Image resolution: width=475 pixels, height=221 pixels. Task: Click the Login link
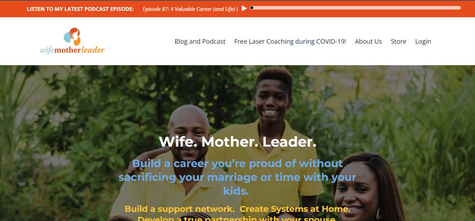[x=423, y=41]
